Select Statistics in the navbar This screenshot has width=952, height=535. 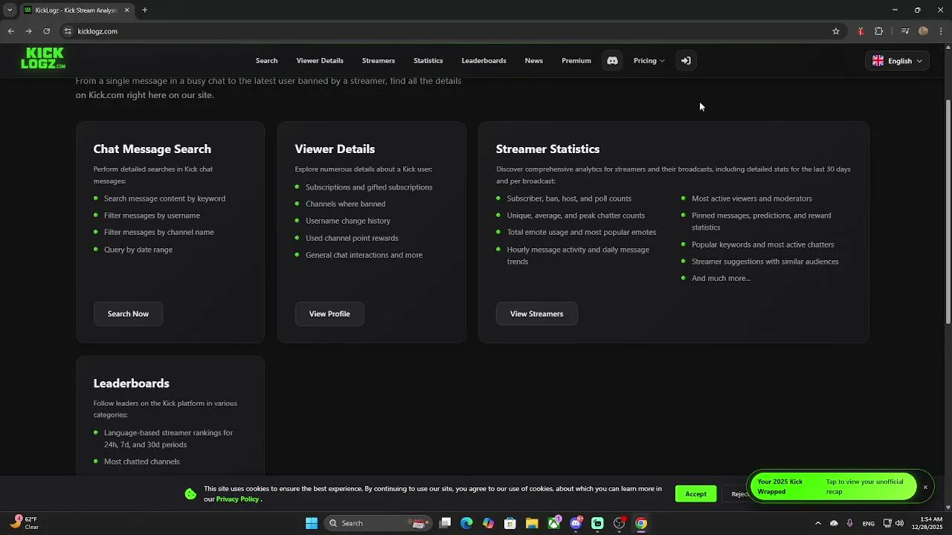[x=428, y=61]
